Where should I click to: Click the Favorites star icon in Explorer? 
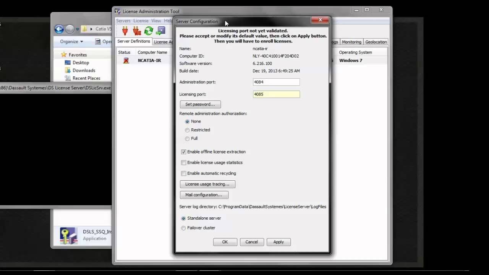point(64,55)
